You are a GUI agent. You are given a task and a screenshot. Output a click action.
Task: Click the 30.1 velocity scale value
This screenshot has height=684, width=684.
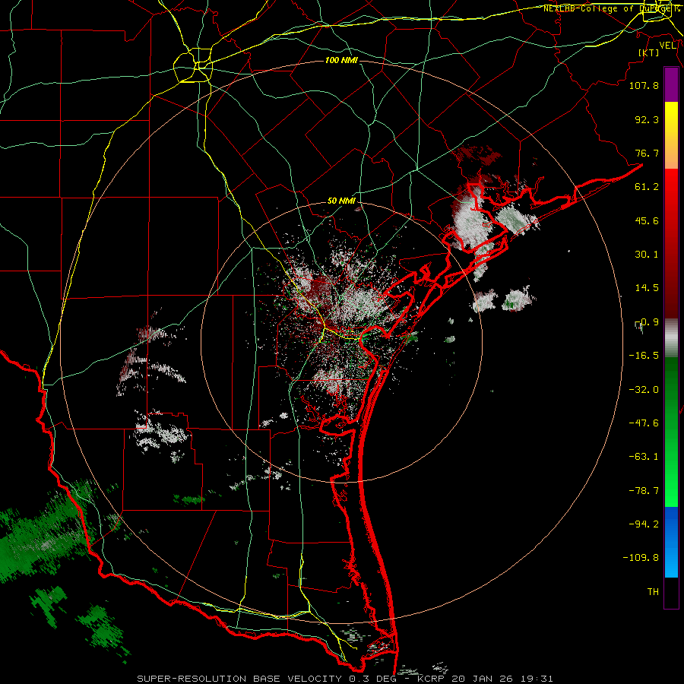pos(647,255)
